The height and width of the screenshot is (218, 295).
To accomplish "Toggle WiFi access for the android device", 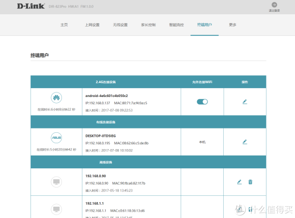I will [202, 102].
